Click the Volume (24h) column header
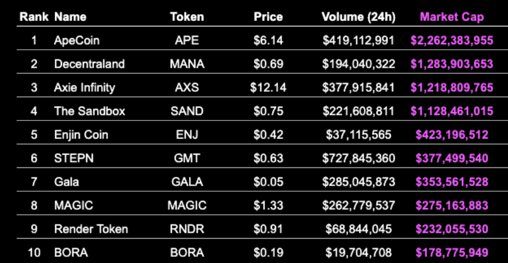 click(x=358, y=17)
